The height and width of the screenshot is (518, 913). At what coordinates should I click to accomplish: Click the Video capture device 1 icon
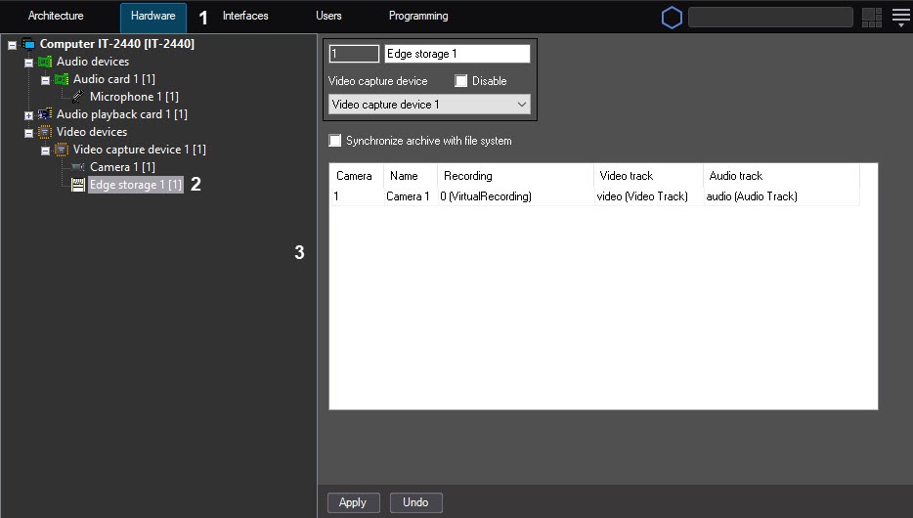click(62, 150)
